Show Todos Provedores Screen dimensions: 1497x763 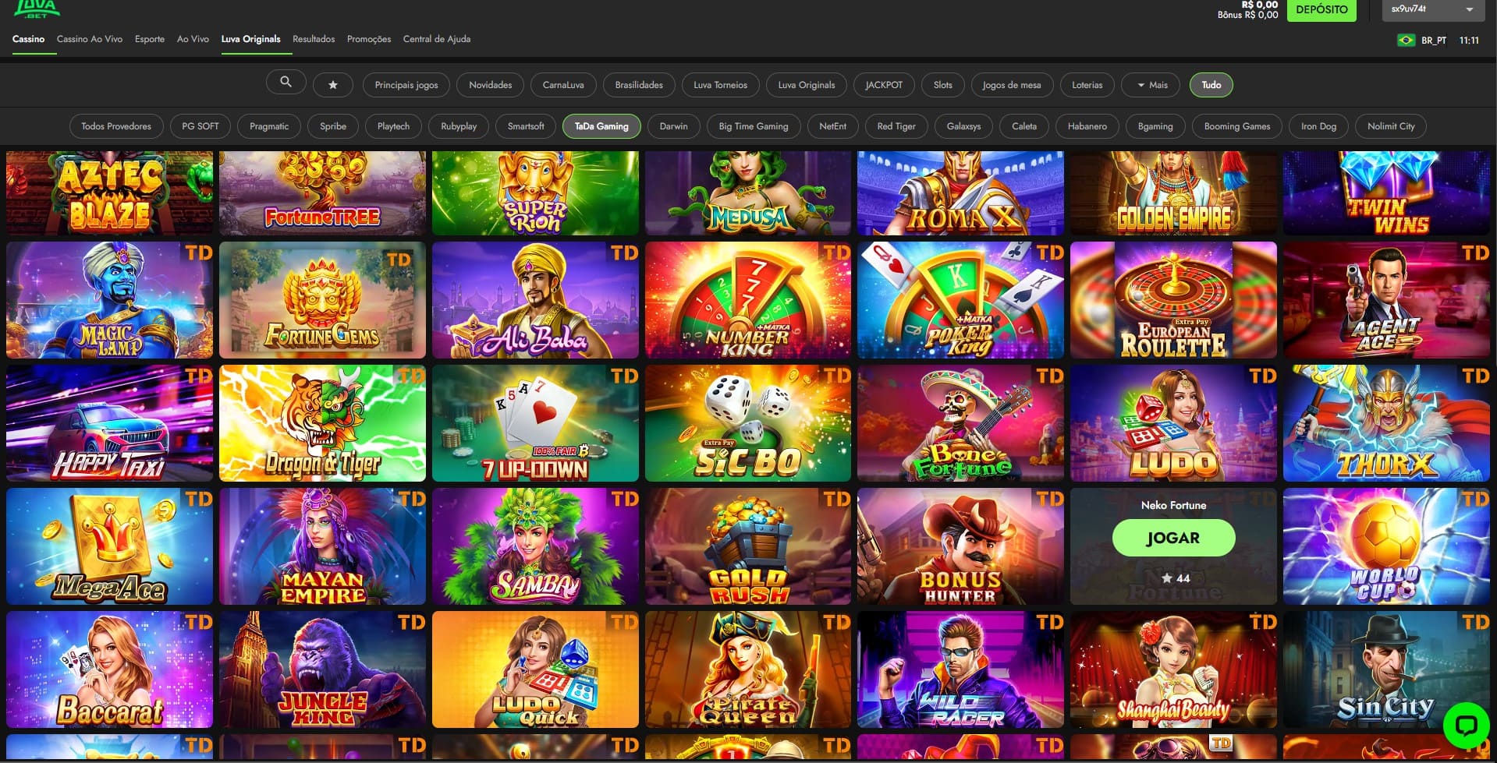(116, 126)
